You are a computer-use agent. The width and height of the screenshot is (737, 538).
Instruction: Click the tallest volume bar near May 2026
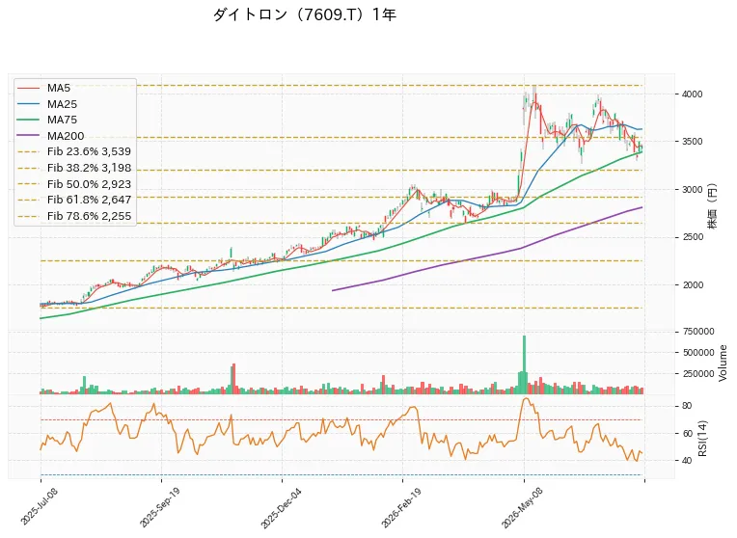[x=524, y=364]
